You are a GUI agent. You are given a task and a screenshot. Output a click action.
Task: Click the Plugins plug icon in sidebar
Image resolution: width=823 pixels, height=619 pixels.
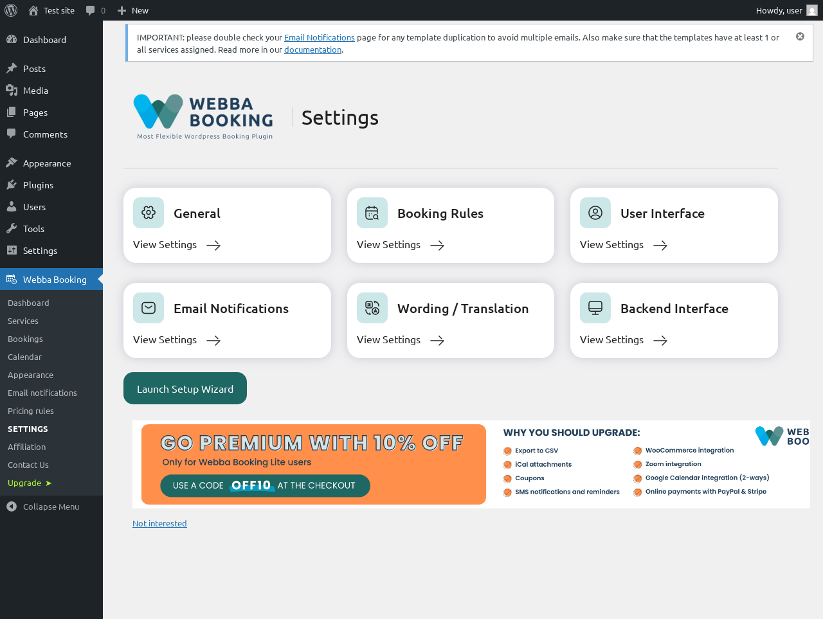[x=12, y=184]
